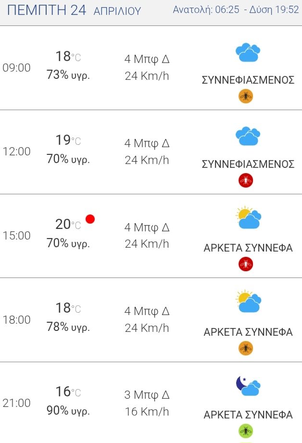Click the cloudy weather icon at 09:00
The width and height of the screenshot is (302, 443).
click(x=248, y=52)
